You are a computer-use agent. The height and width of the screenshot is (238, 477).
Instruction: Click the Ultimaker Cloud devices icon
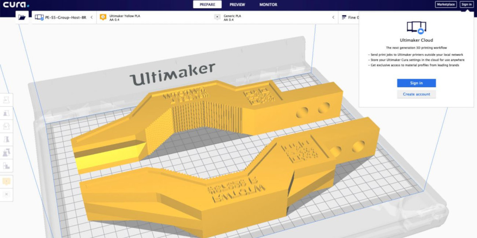pos(416,28)
